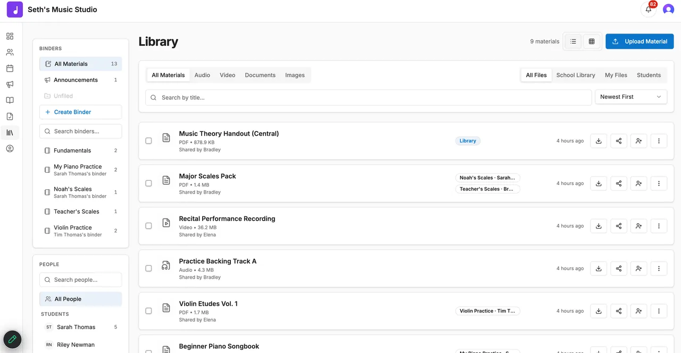This screenshot has height=353, width=681.
Task: Select All People in People panel
Action: (80, 299)
